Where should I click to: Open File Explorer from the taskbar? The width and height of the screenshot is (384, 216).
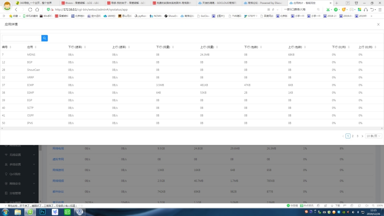pos(18,212)
